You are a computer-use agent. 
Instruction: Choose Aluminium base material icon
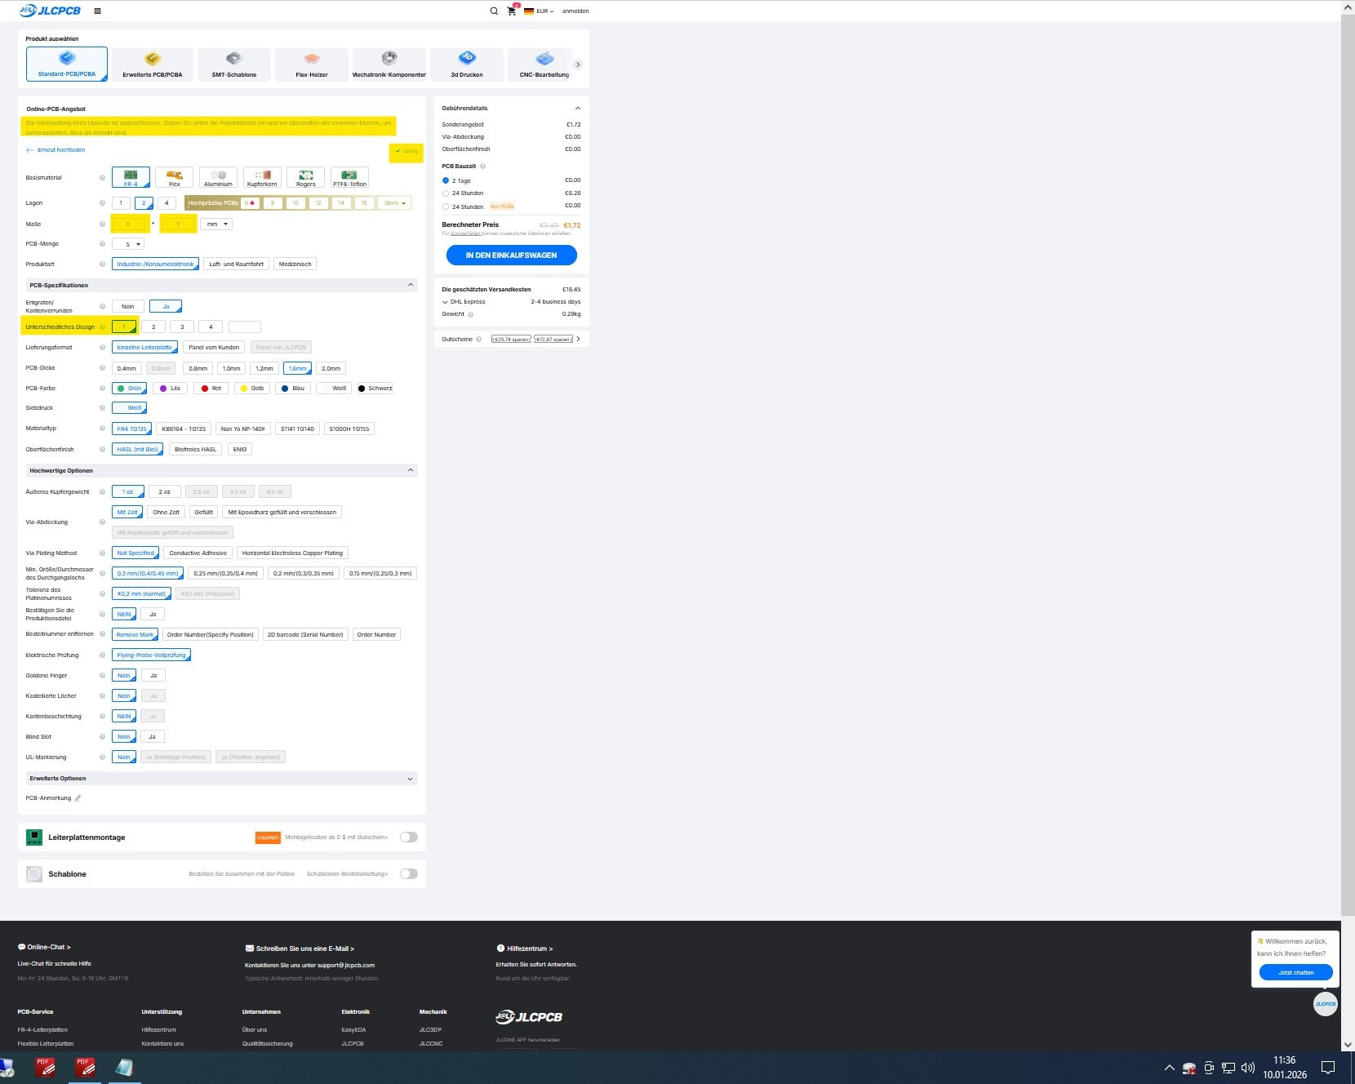click(x=218, y=177)
